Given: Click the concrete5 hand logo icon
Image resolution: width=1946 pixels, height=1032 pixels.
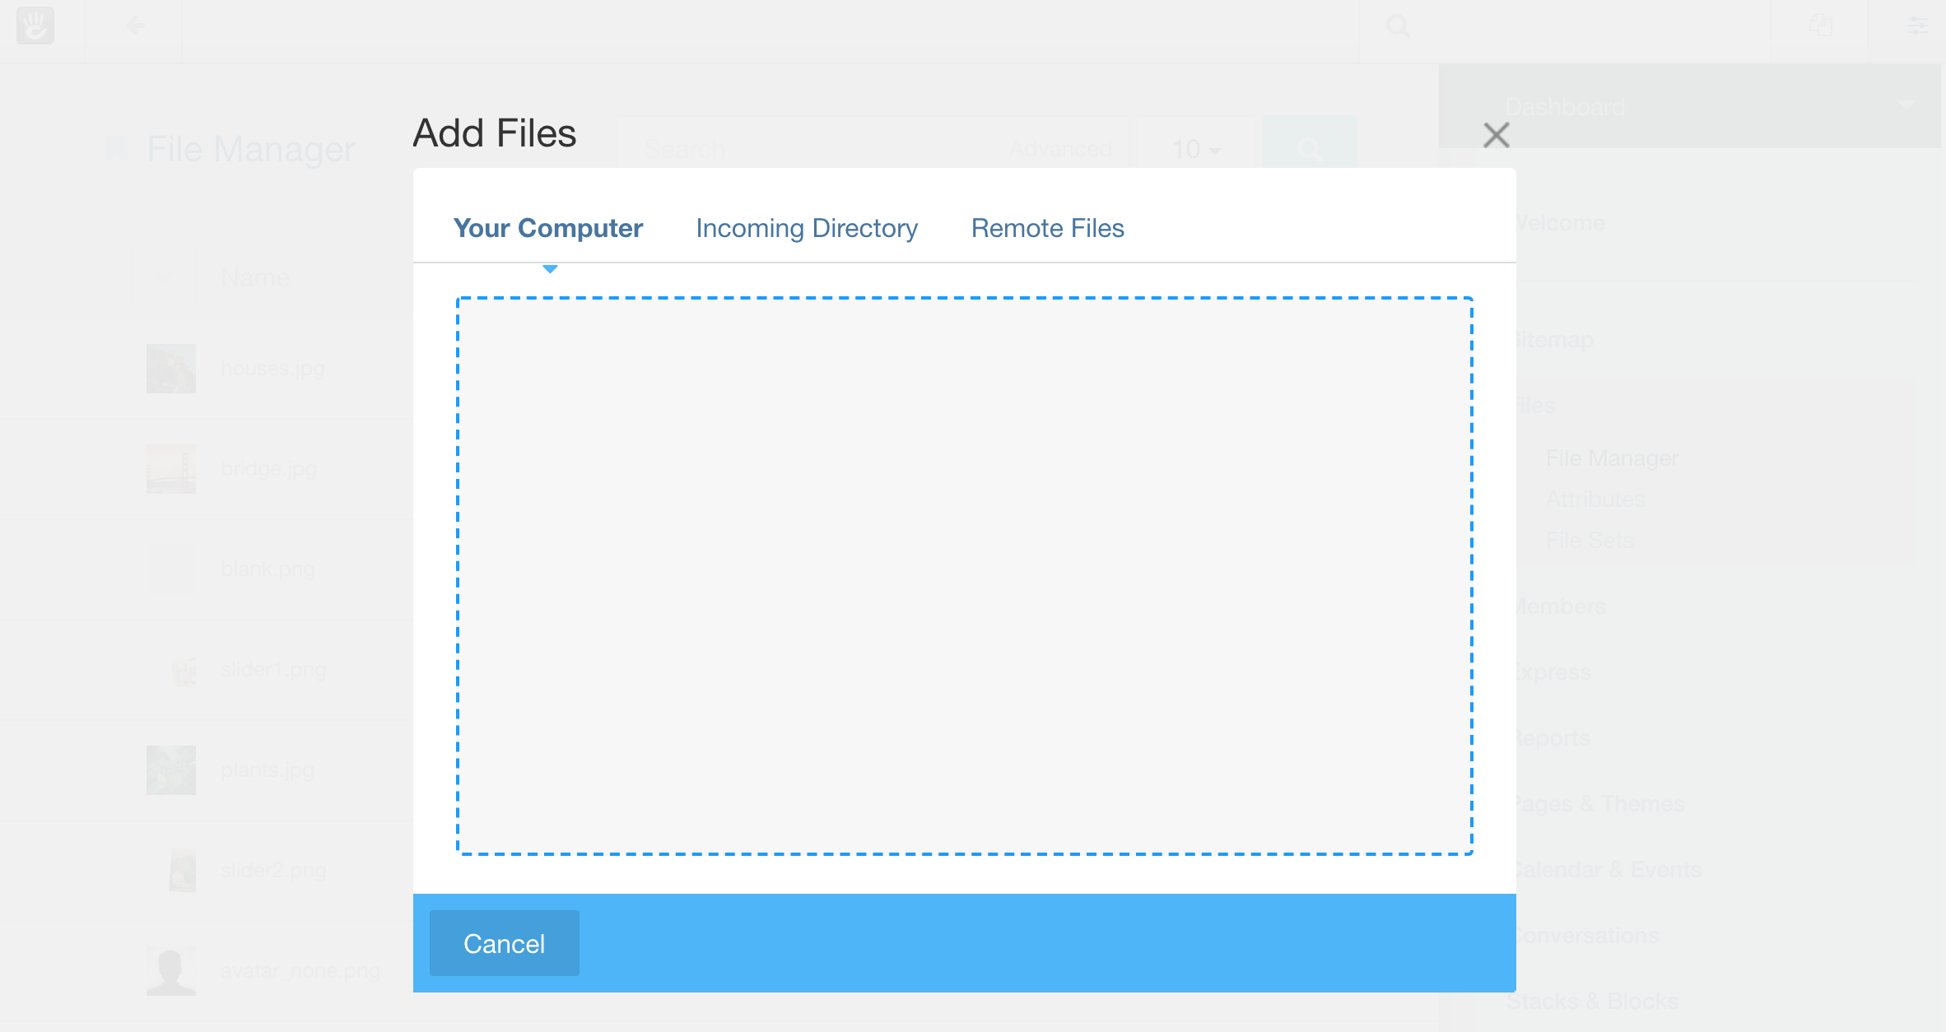Looking at the screenshot, I should click(35, 26).
